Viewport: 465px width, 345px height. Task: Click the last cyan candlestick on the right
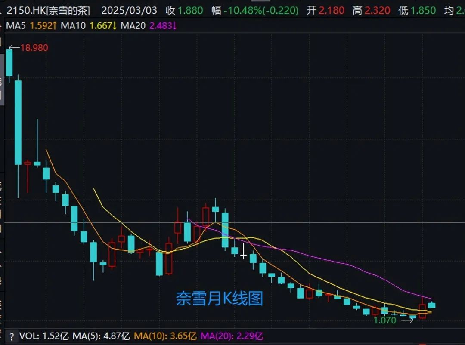coord(431,305)
